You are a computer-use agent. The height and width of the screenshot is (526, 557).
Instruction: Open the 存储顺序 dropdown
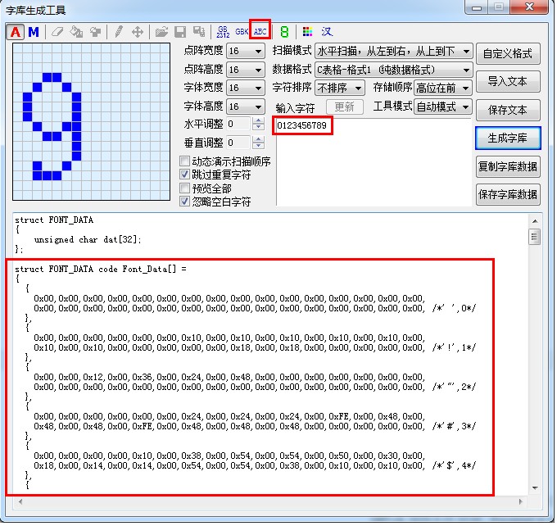click(443, 88)
